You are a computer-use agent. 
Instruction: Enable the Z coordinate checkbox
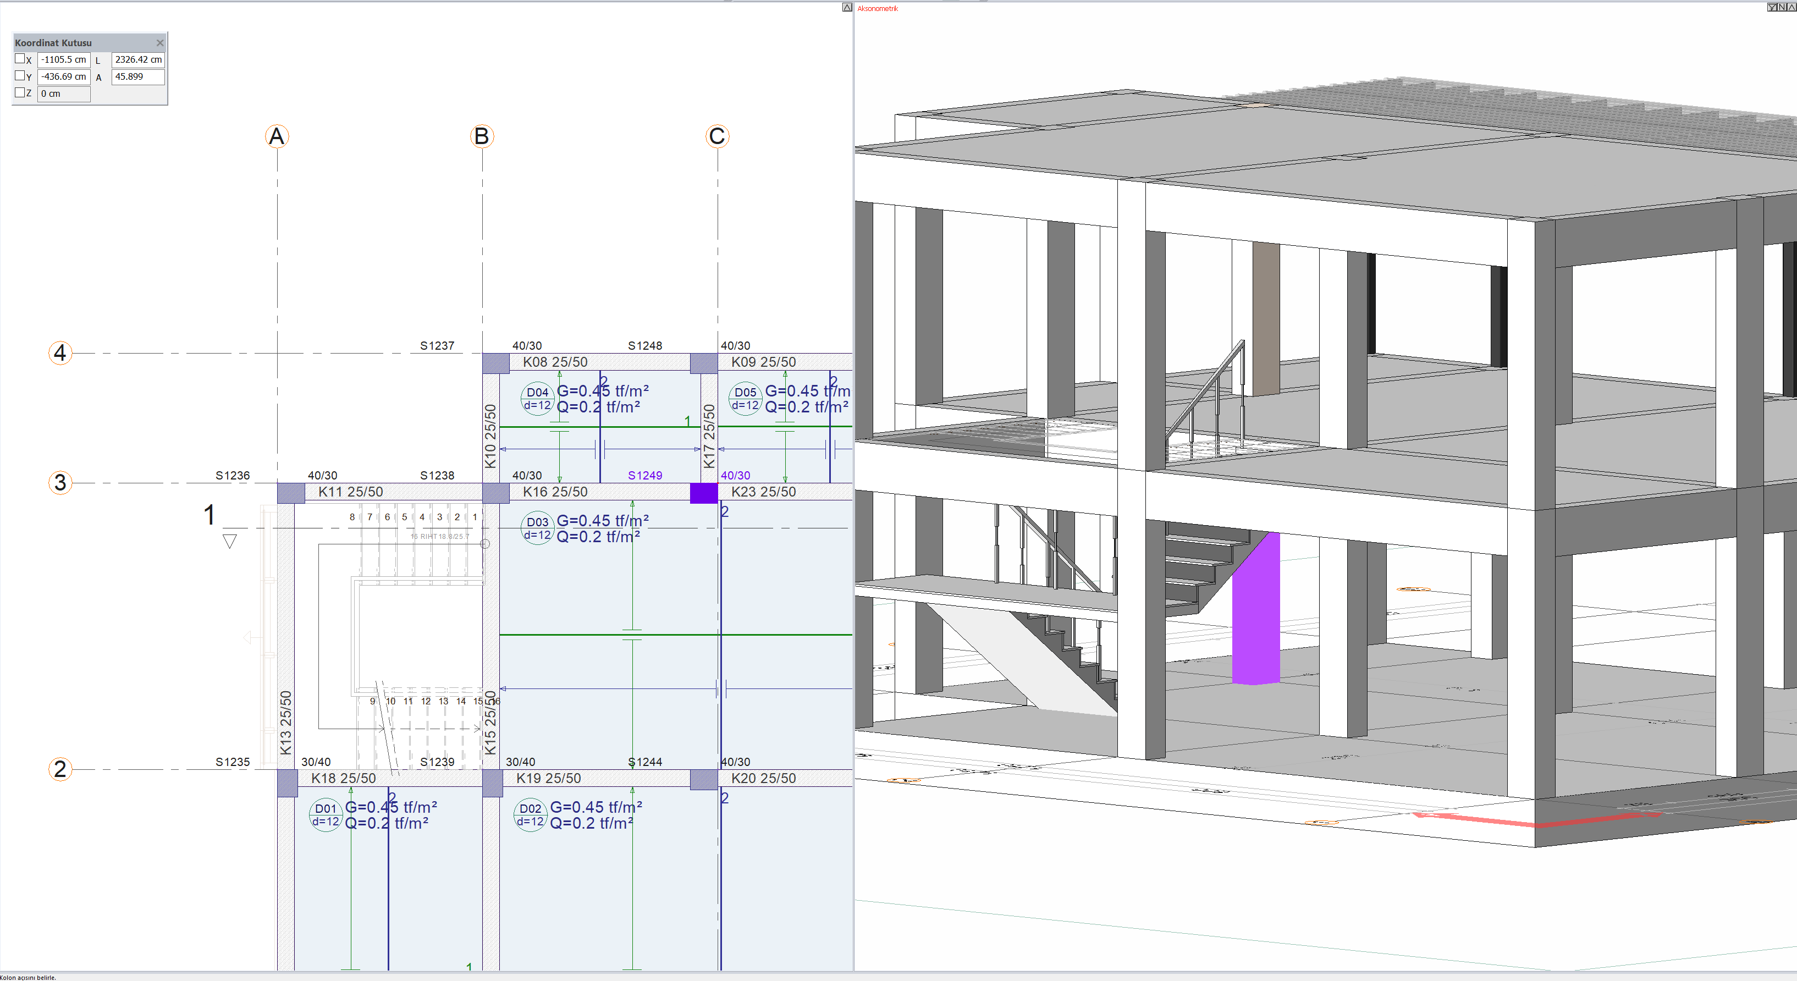pyautogui.click(x=20, y=93)
